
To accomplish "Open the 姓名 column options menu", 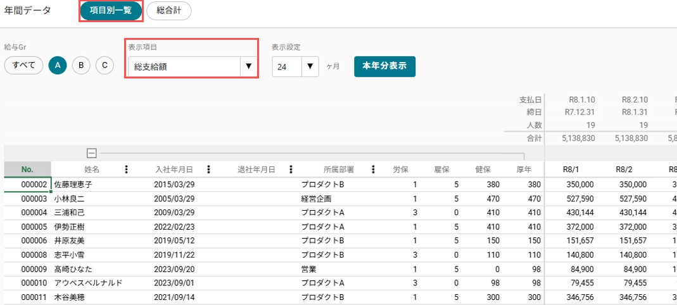I will 126,170.
